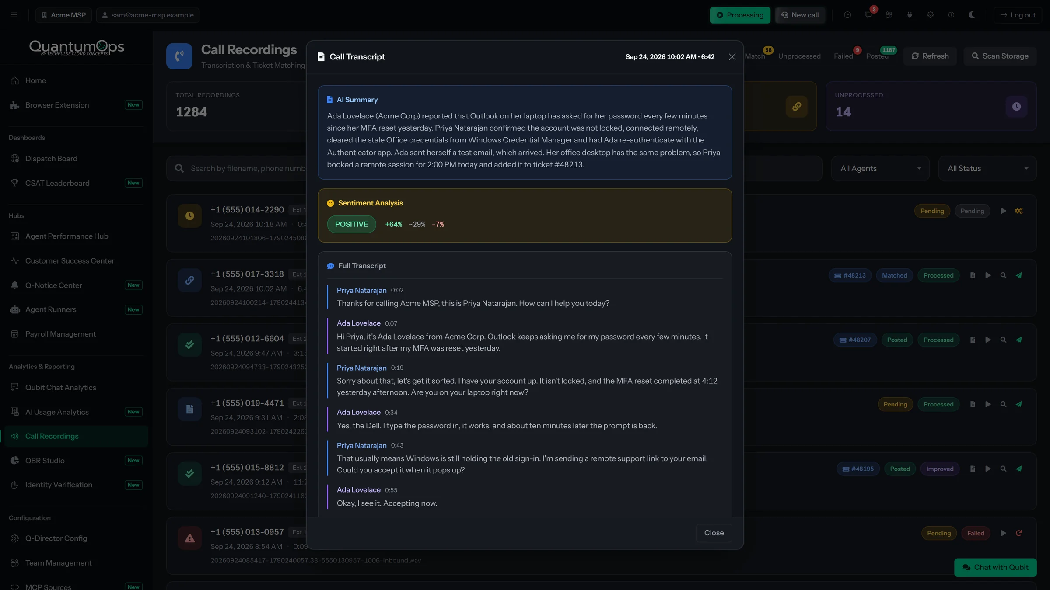Viewport: 1050px width, 590px height.
Task: Open Chat with Qubit
Action: coord(995,567)
